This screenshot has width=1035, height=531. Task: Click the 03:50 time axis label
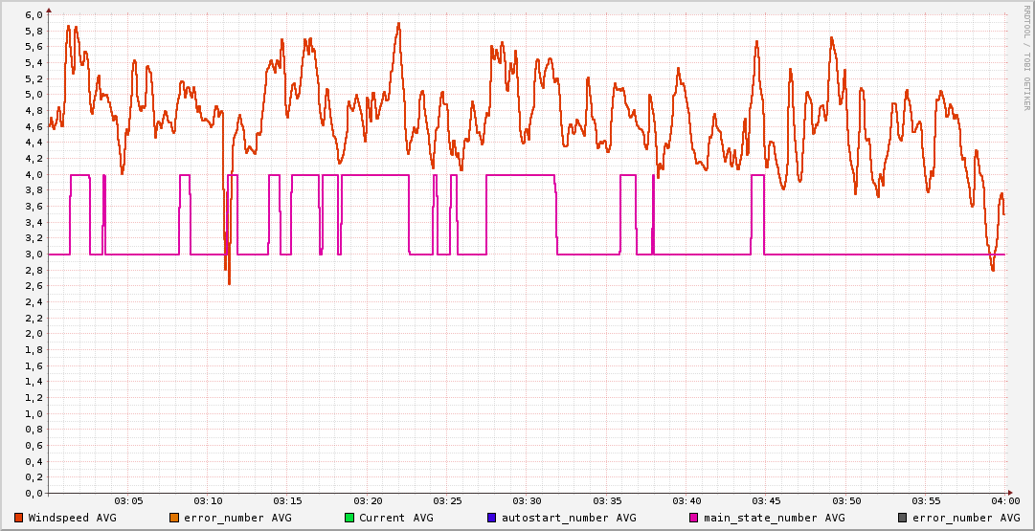pos(845,501)
